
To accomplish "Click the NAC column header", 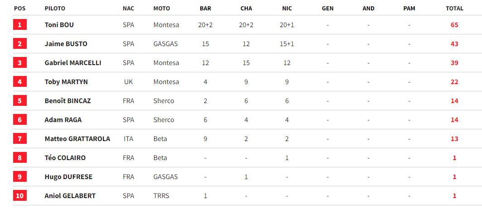I will (128, 8).
